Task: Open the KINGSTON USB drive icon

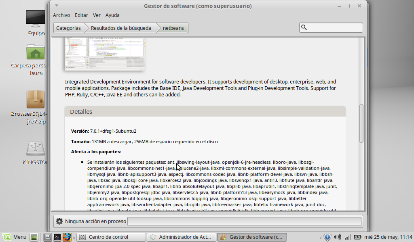Action: coord(36,148)
